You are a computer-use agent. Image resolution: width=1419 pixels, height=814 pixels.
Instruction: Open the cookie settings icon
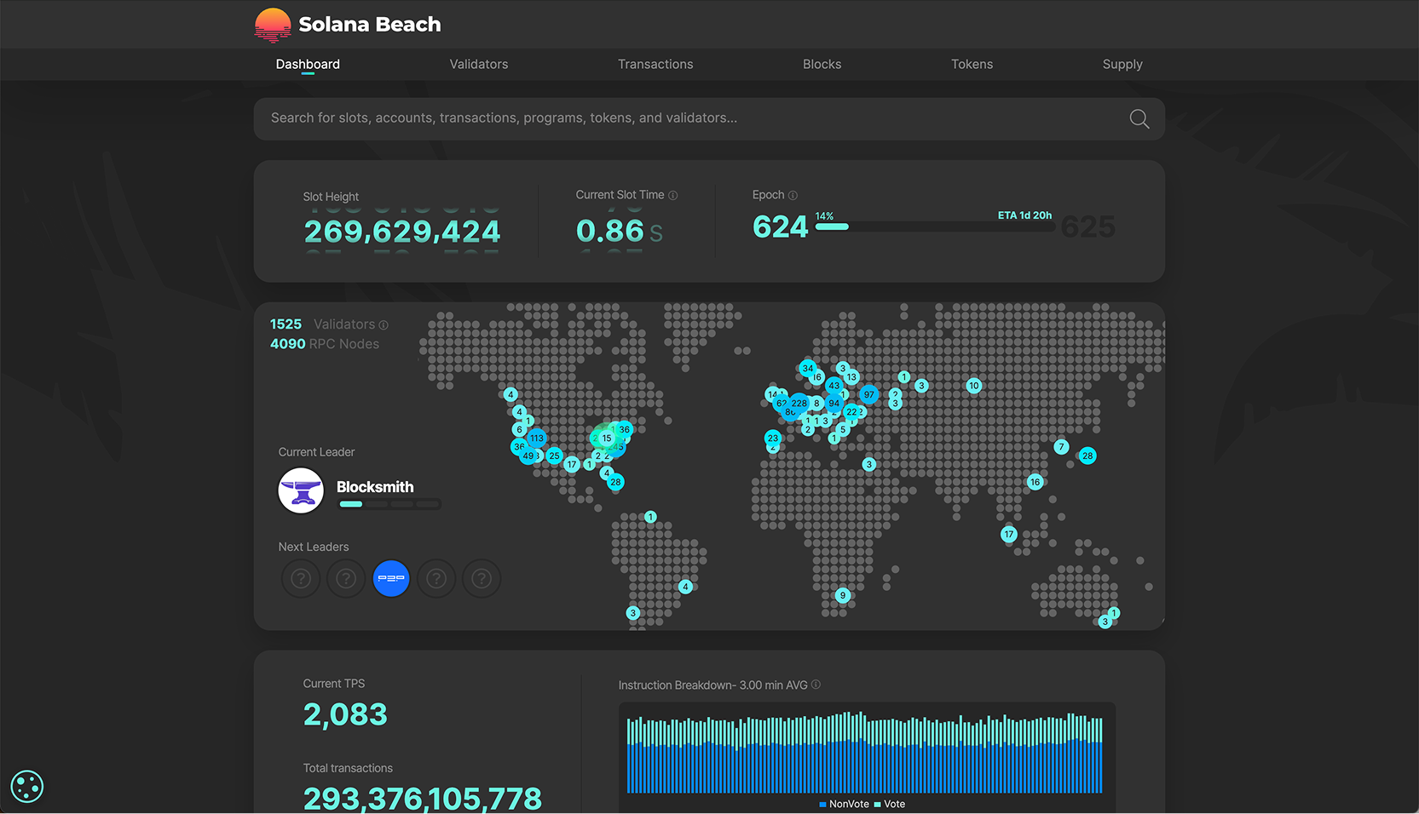point(26,787)
